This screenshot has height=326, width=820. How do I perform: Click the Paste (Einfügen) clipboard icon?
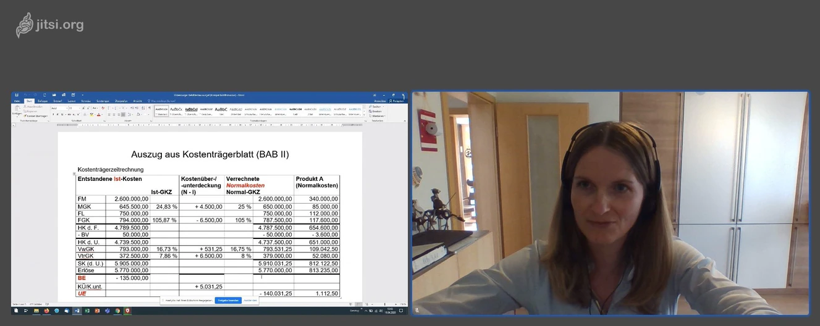17,110
